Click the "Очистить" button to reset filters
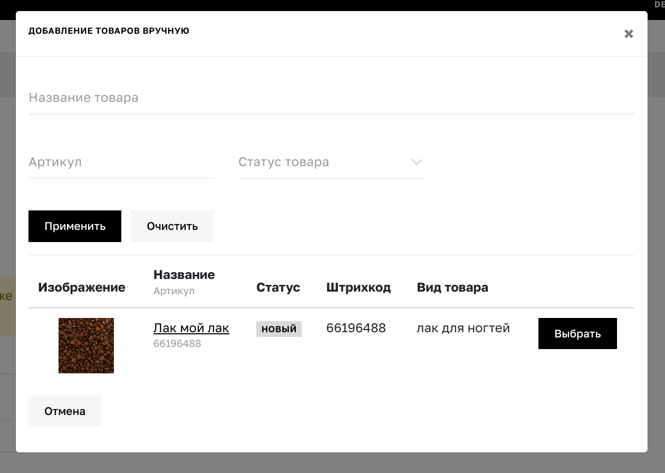The height and width of the screenshot is (473, 665). (172, 226)
